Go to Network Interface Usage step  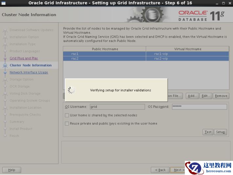click(x=29, y=72)
